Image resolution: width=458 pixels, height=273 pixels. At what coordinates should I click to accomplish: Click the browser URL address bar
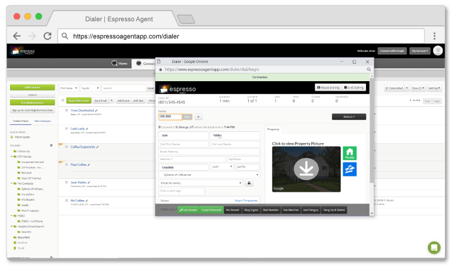click(241, 36)
